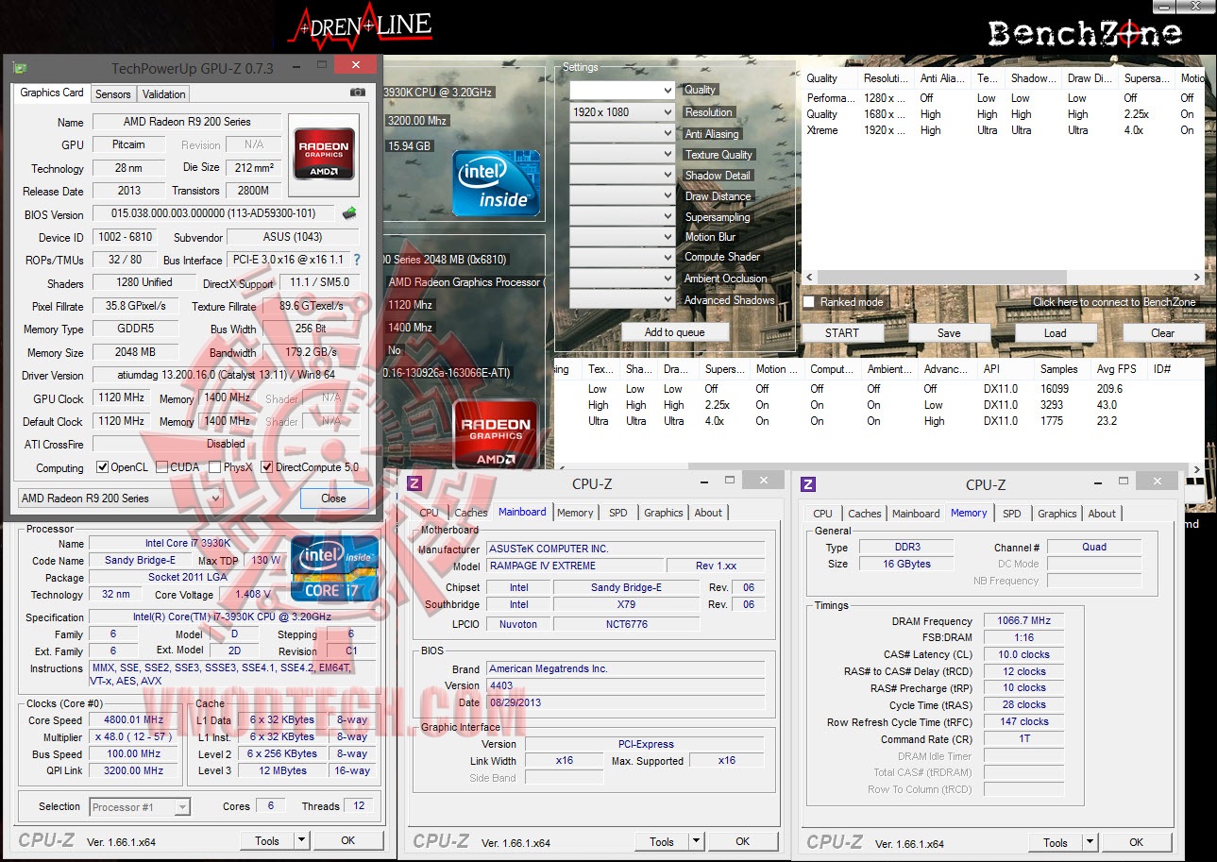
Task: Open the Tools dropdown arrow in the Mainboard window
Action: pyautogui.click(x=697, y=841)
